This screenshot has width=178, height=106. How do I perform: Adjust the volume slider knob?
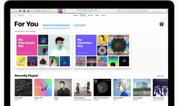[41, 11]
